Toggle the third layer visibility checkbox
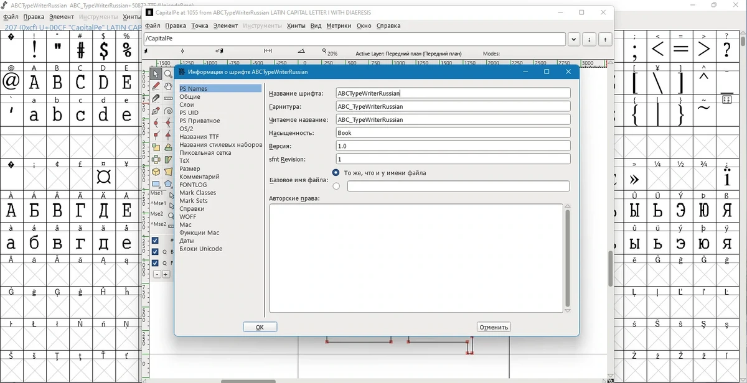The image size is (747, 383). click(155, 263)
